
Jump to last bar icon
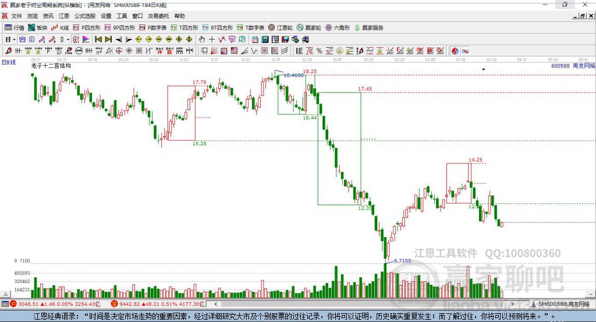pyautogui.click(x=108, y=40)
